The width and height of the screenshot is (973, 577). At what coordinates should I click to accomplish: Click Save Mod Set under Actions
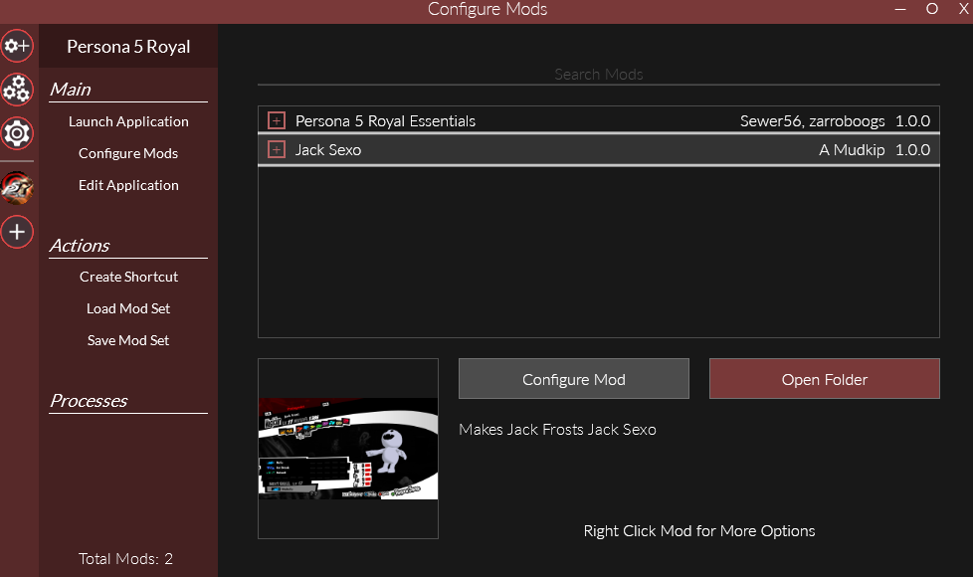(x=128, y=340)
